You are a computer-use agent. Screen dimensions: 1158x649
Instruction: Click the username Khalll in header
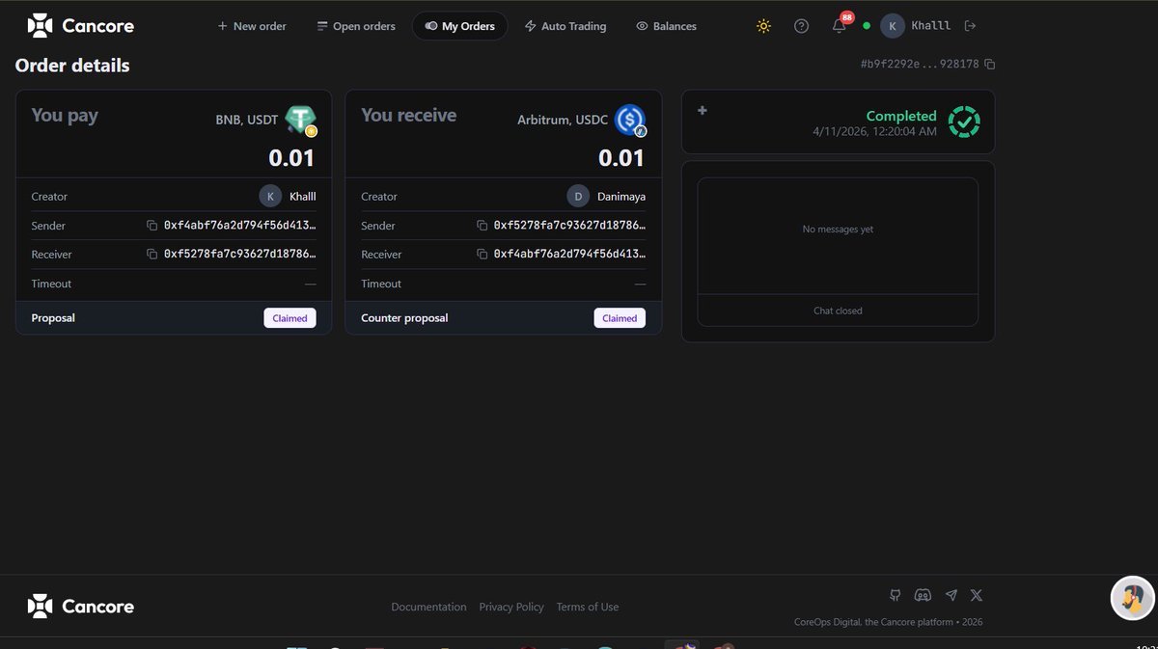pos(930,26)
